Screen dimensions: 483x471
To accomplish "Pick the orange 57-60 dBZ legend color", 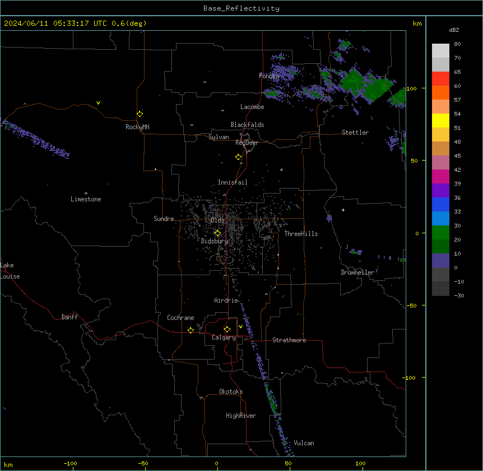I will coord(440,92).
